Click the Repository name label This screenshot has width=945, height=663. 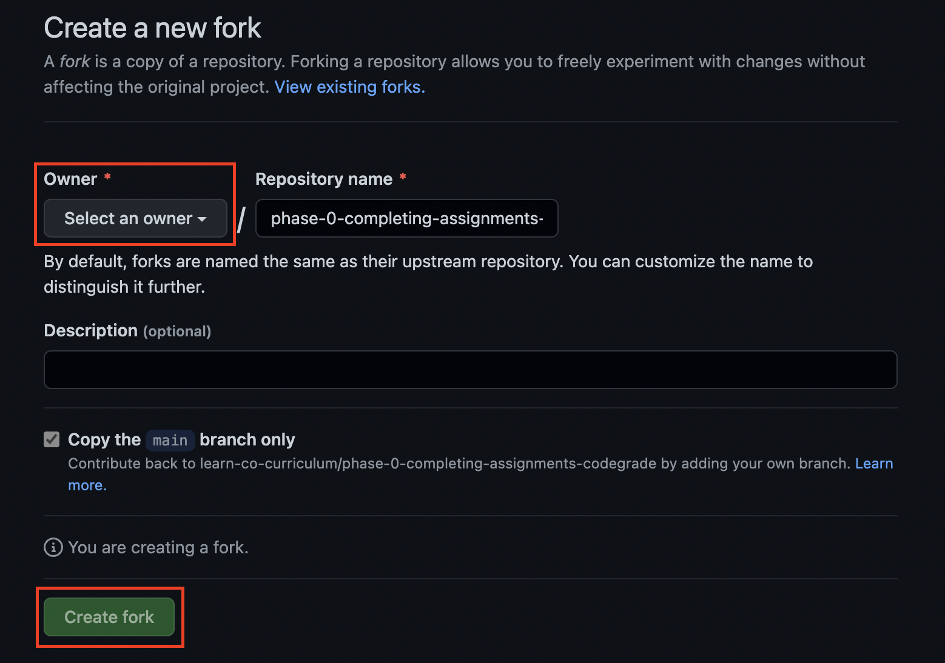tap(324, 179)
